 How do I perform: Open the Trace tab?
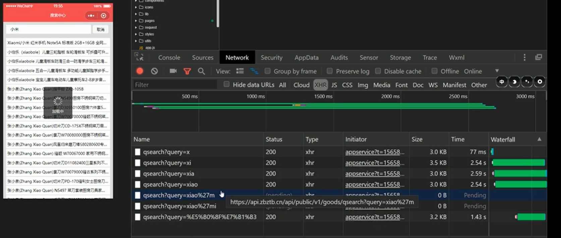click(430, 58)
